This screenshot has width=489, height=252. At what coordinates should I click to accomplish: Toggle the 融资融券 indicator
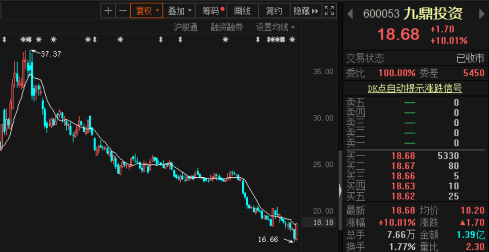pyautogui.click(x=226, y=27)
